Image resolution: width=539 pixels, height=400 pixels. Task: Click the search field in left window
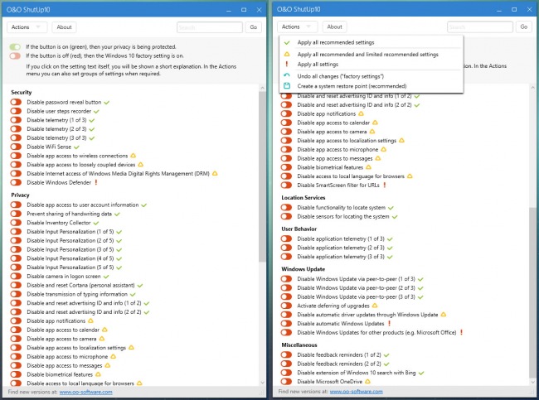click(x=210, y=27)
